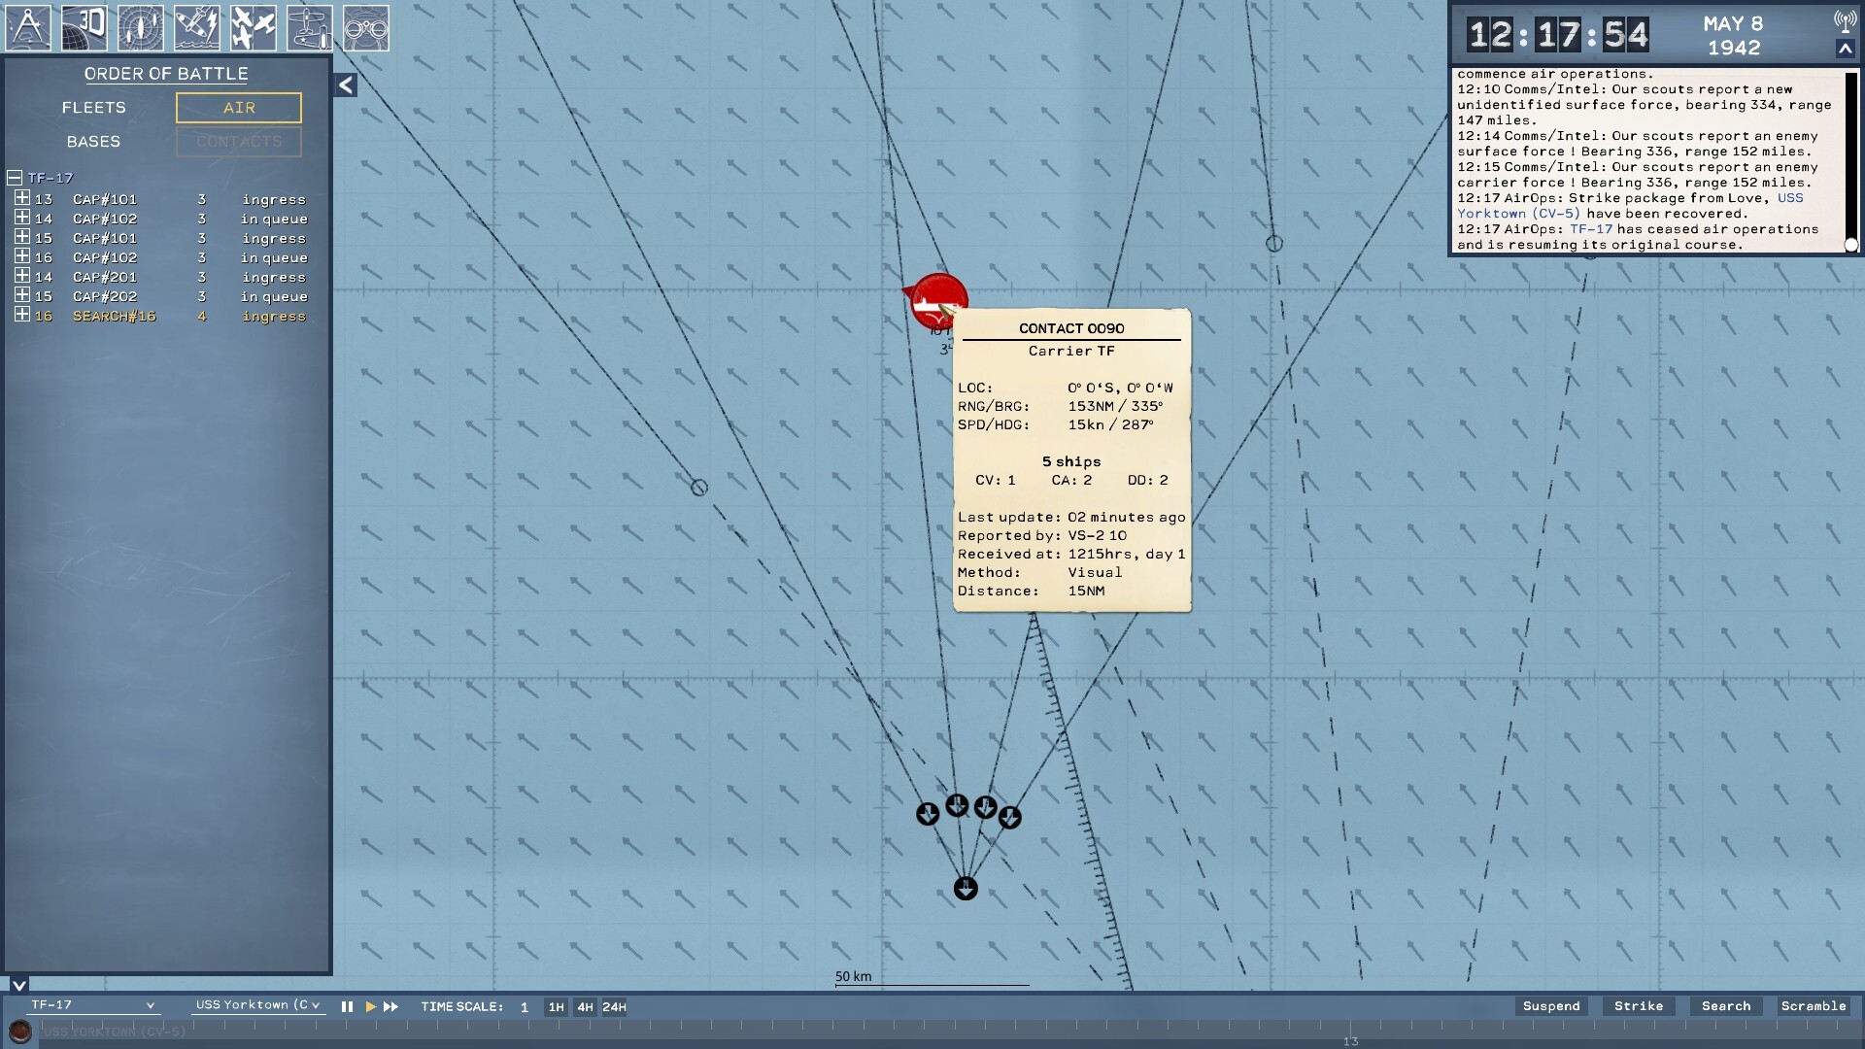Expand the CAP#201 row

click(x=22, y=276)
